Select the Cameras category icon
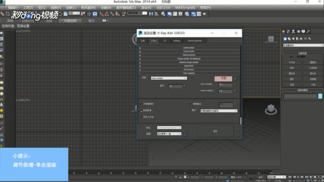324x182 pixels. 297,39
